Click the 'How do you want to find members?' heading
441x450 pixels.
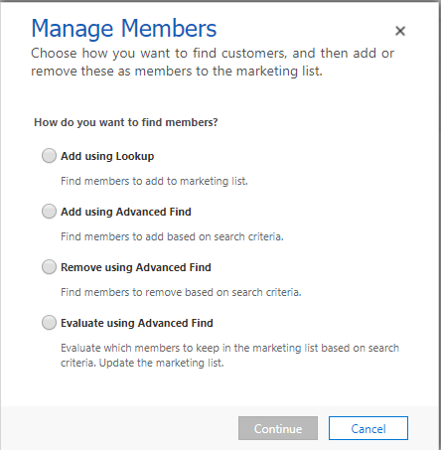[x=126, y=122]
